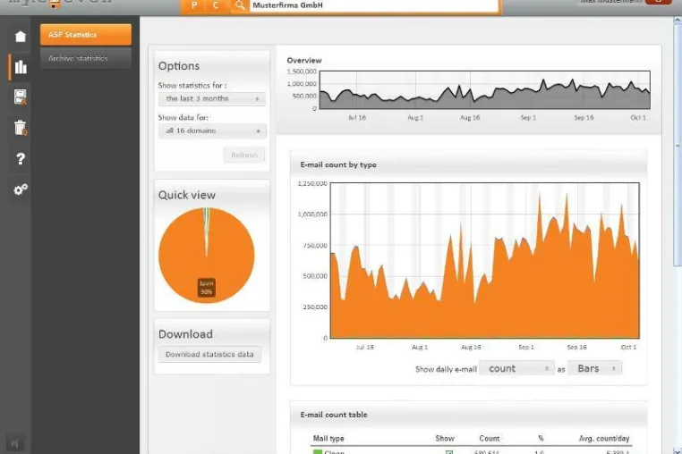Collapse the sidebar with bottom-left arrow icon
This screenshot has width=682, height=454.
(15, 443)
